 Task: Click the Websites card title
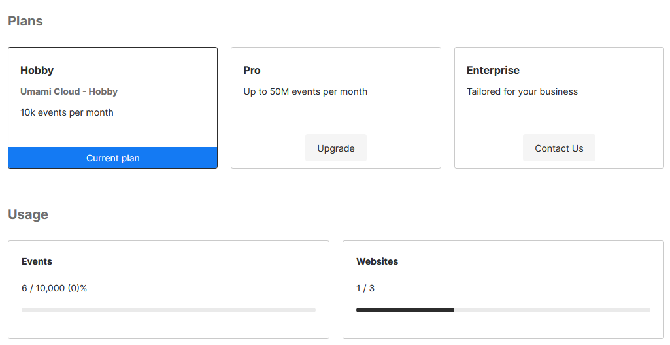point(377,261)
